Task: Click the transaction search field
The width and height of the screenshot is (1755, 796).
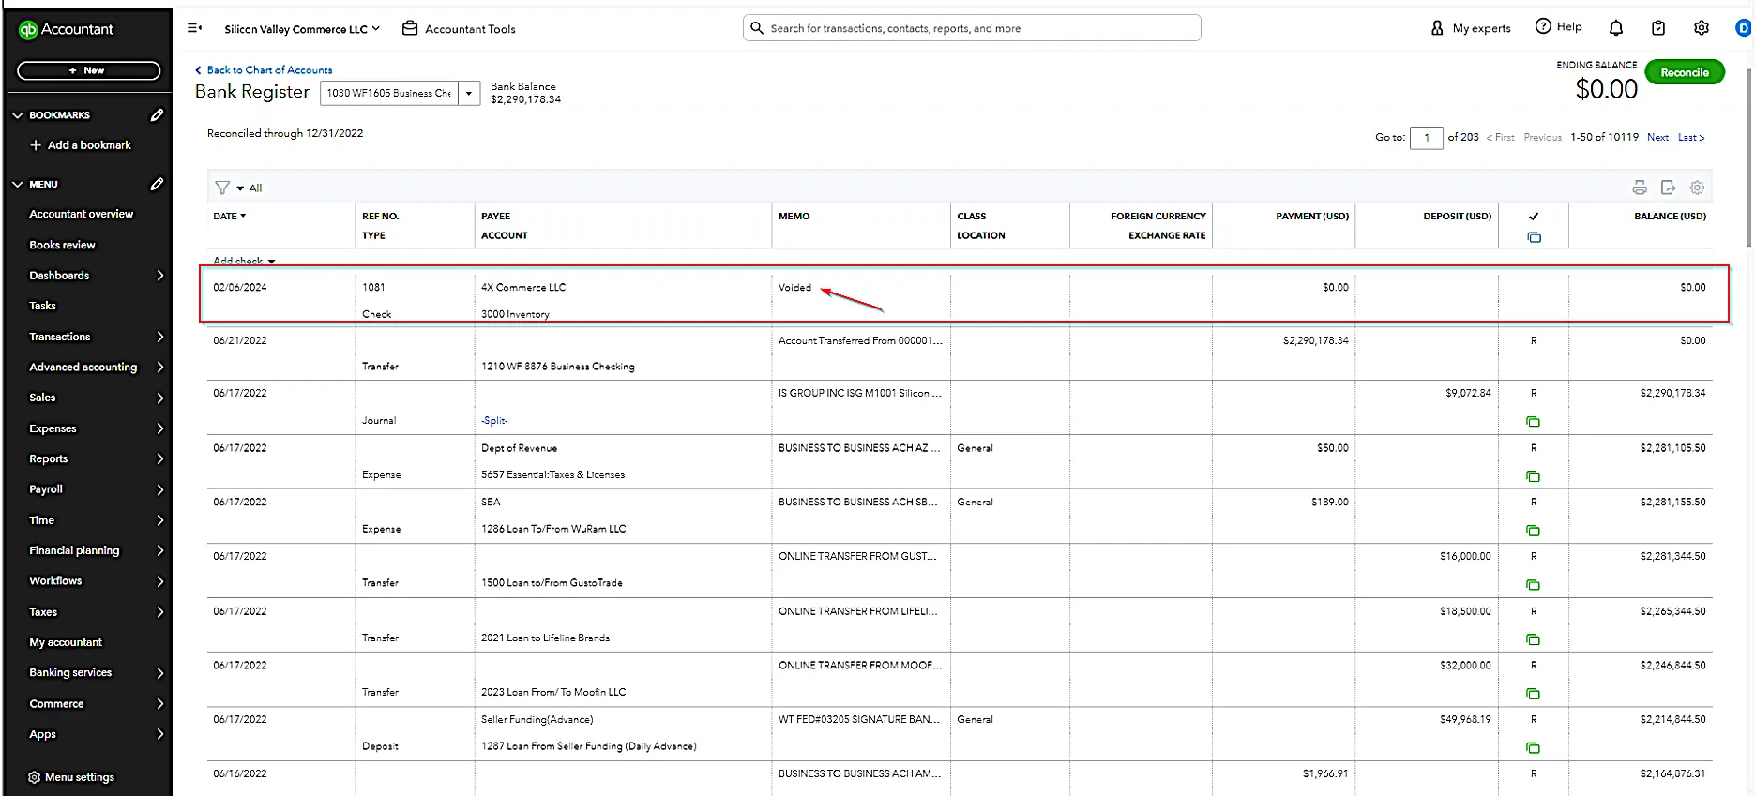Action: coord(972,28)
